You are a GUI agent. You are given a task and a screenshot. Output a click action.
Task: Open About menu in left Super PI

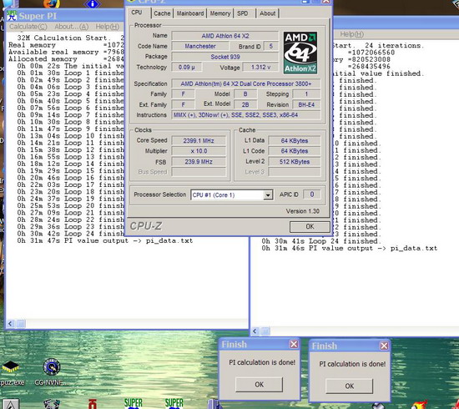72,27
